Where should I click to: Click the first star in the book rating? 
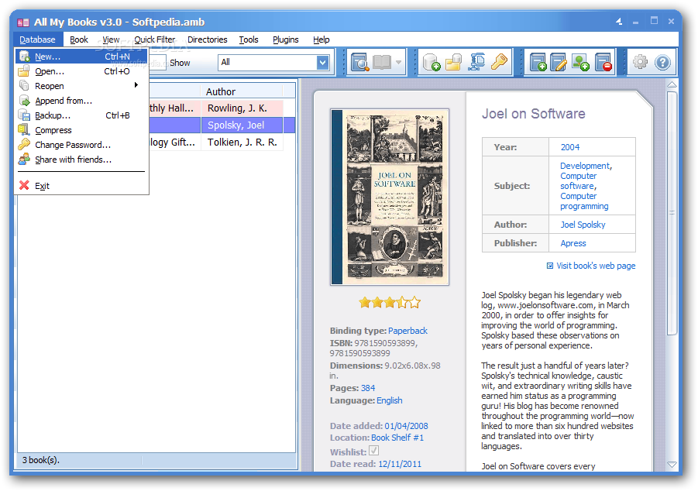[x=365, y=303]
